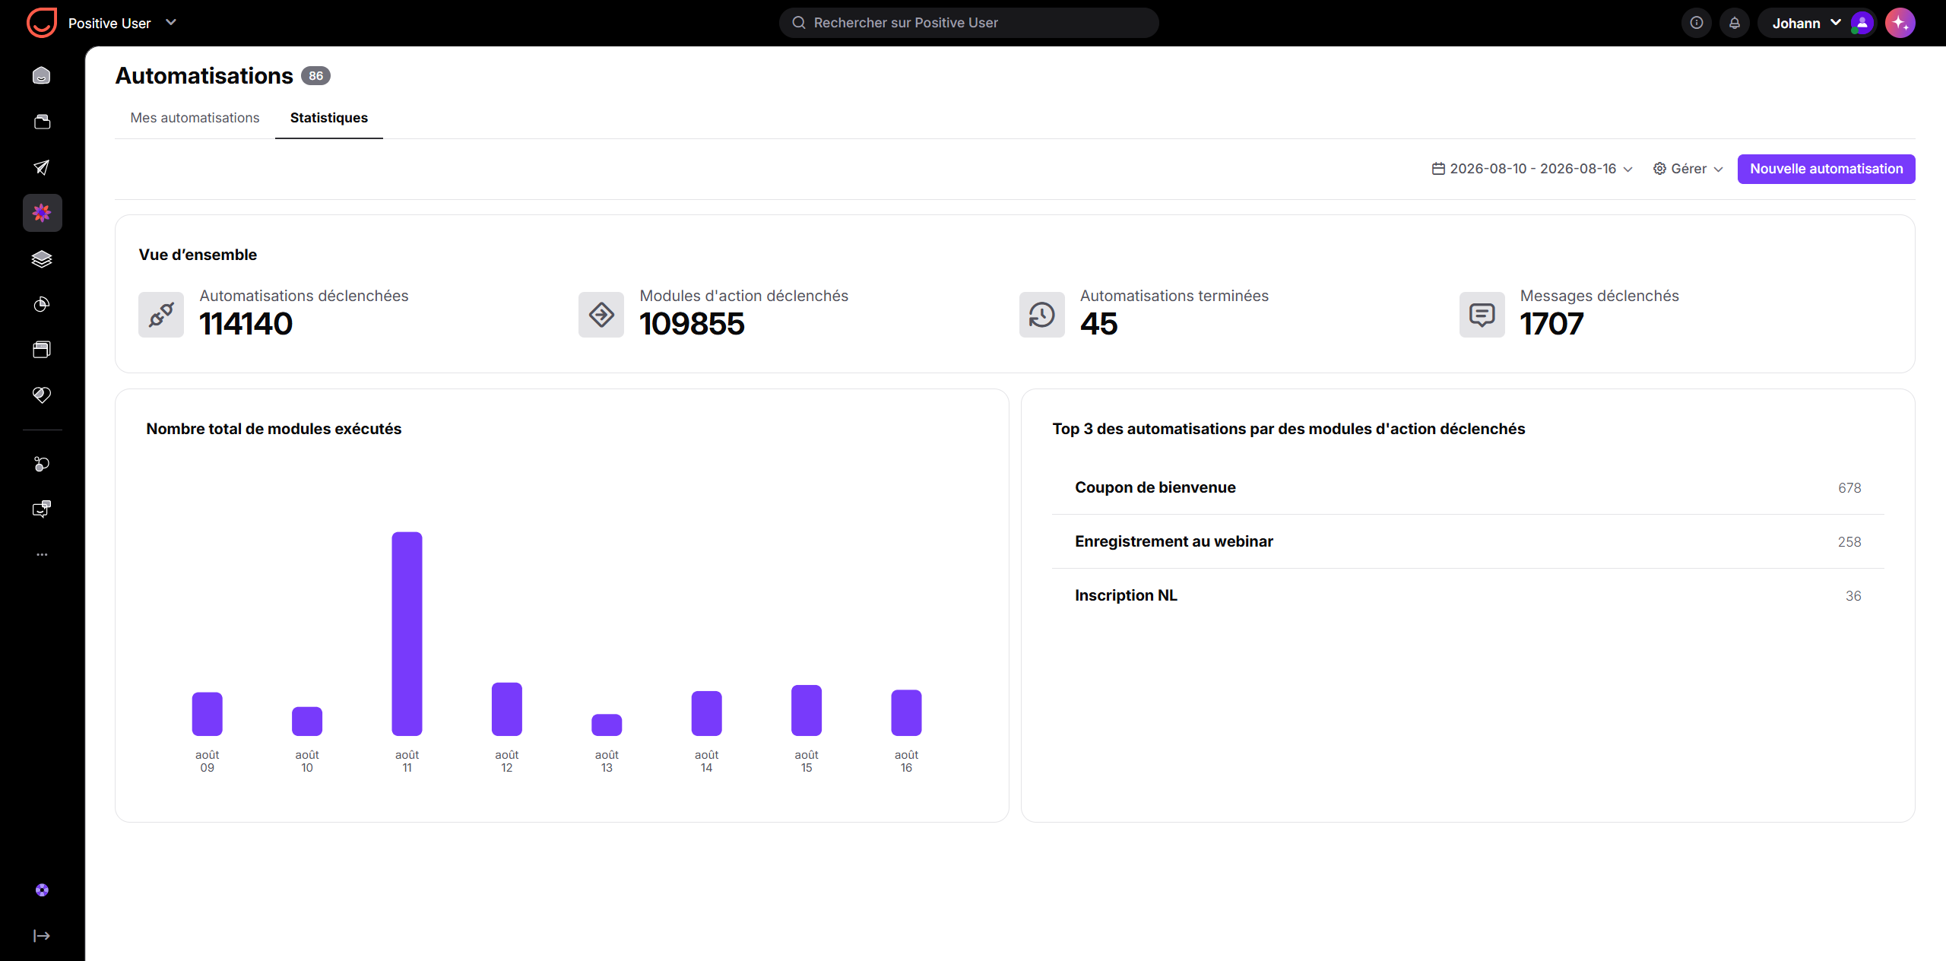Click the Nouvelle automatisation button

[x=1826, y=169]
